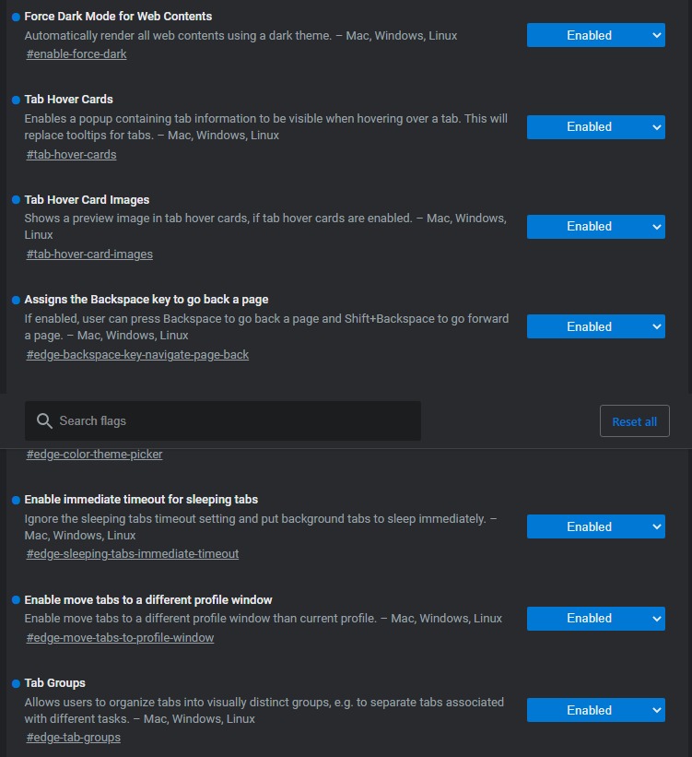This screenshot has height=757, width=692.
Task: Click blue dot beside sleeping tabs flag
Action: (16, 500)
